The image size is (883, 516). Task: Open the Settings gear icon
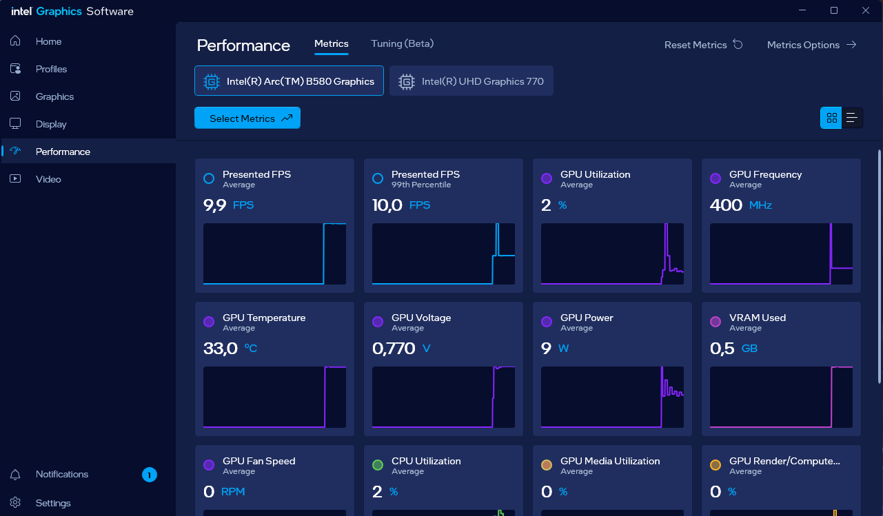pyautogui.click(x=15, y=503)
